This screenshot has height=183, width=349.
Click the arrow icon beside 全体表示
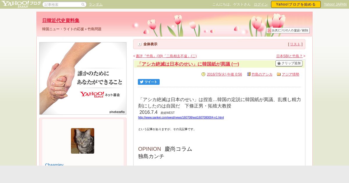[140, 44]
